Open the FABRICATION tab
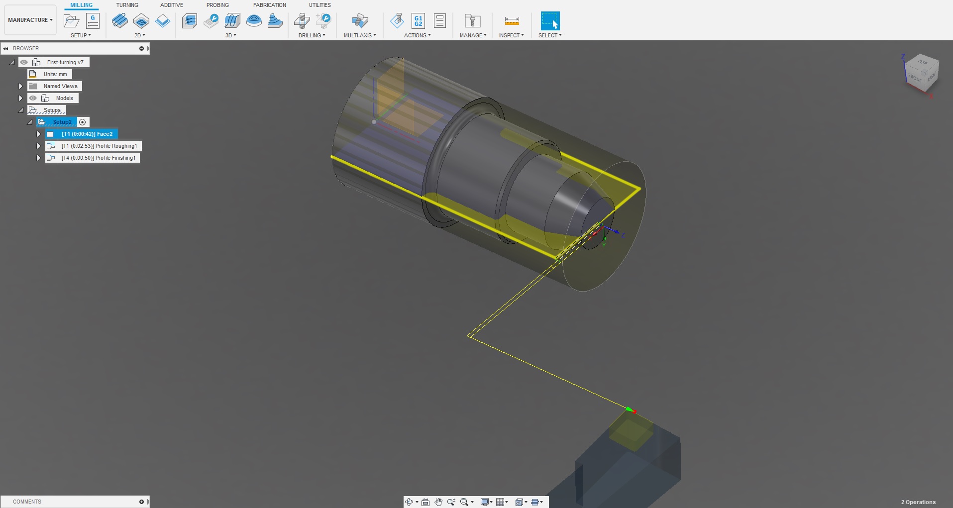 270,5
